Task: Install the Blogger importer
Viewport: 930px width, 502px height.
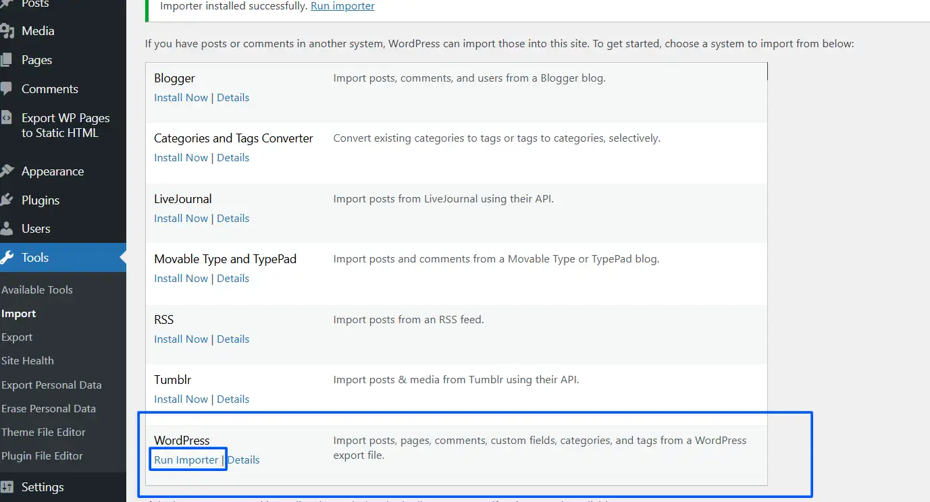Action: (181, 98)
